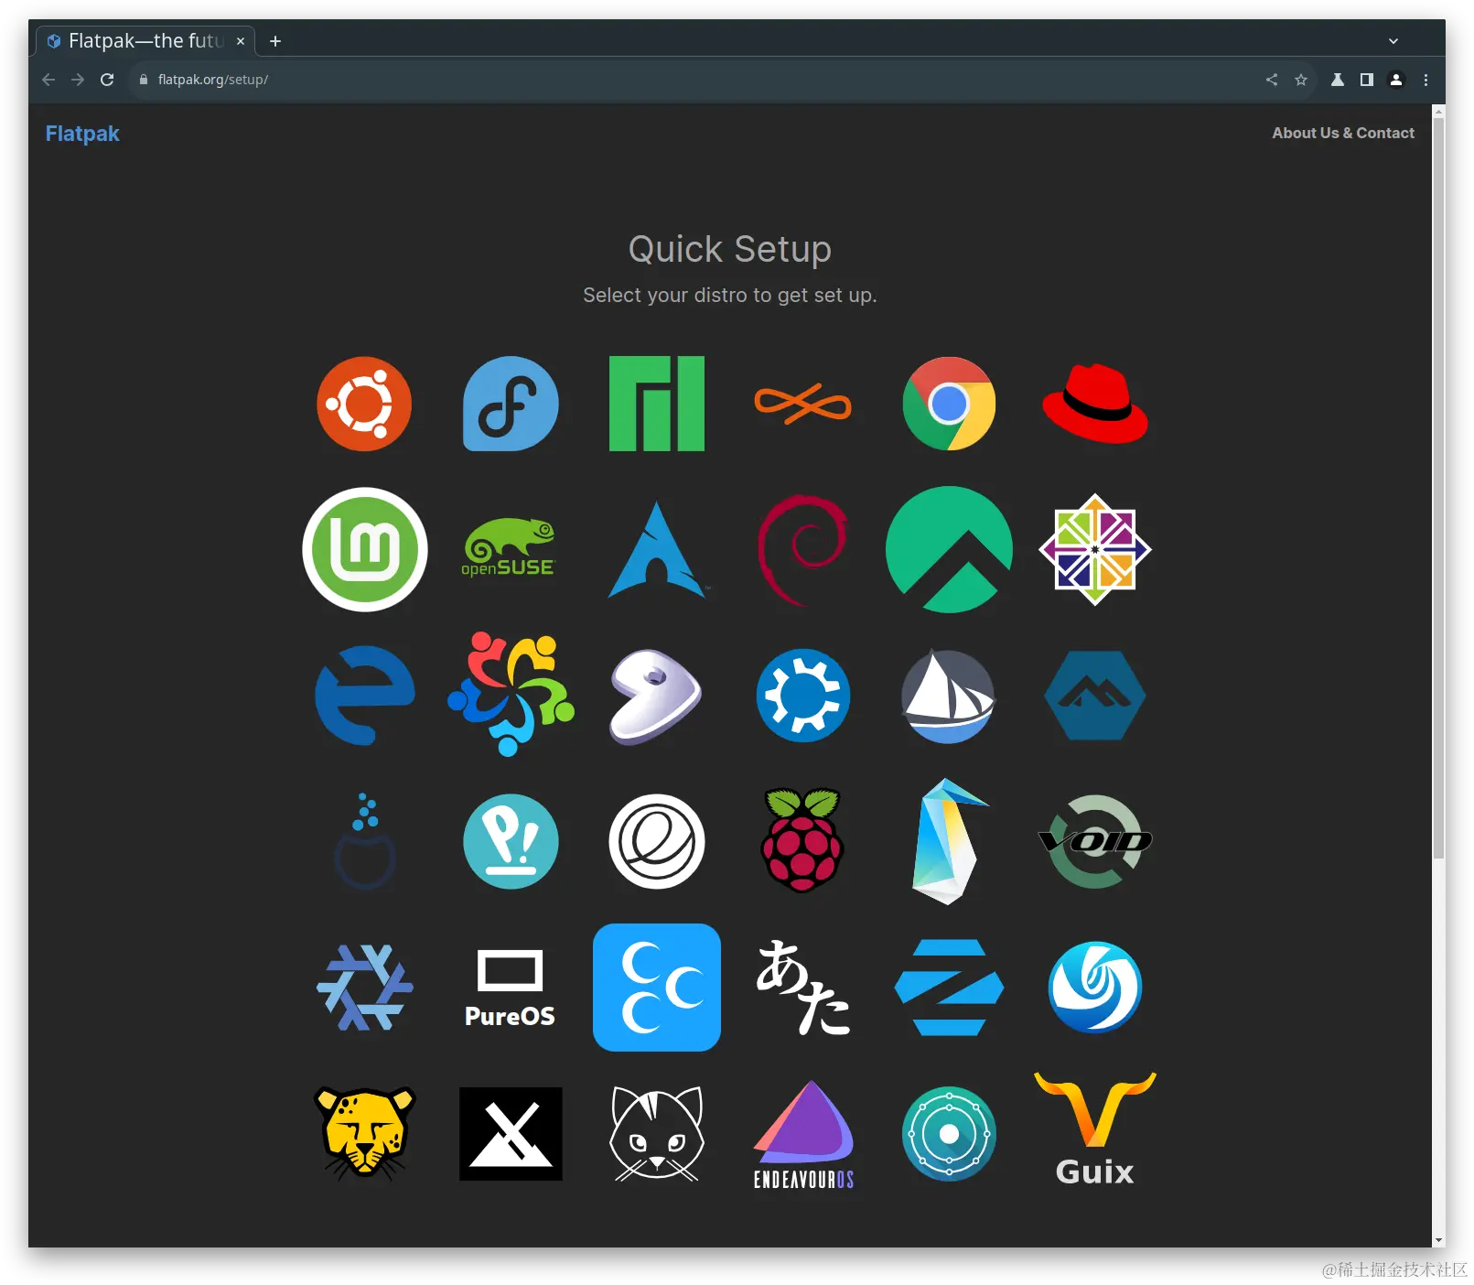
Task: Choose the elementary OS logo
Action: click(x=657, y=841)
